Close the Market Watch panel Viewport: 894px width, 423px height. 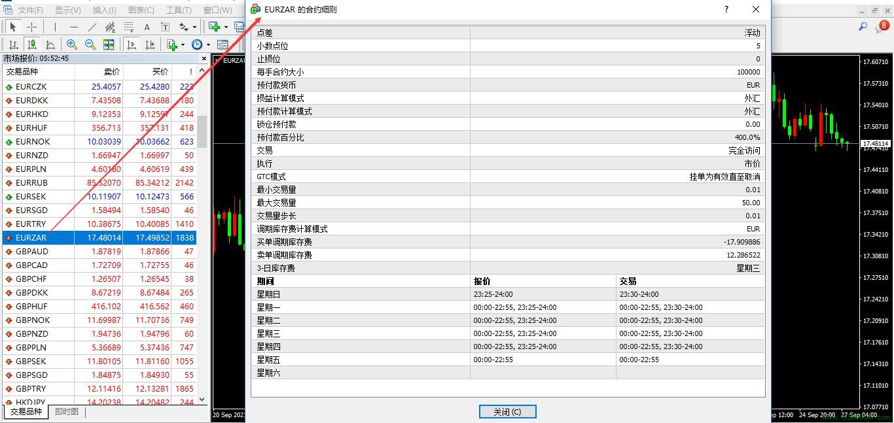pos(204,58)
